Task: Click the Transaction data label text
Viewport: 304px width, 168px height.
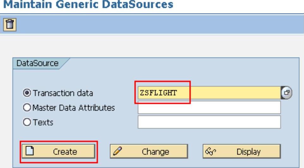Action: tap(63, 93)
